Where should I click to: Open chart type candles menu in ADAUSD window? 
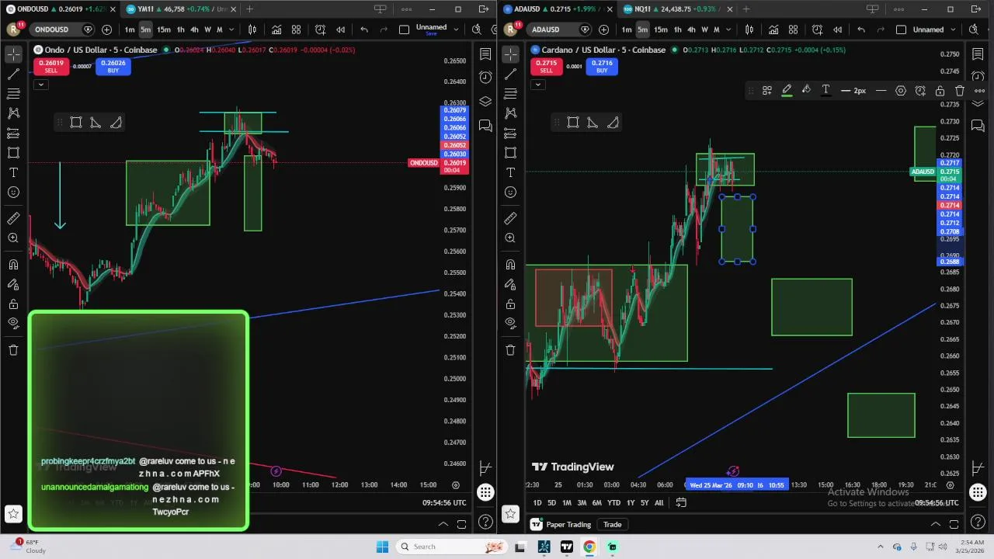coord(749,30)
